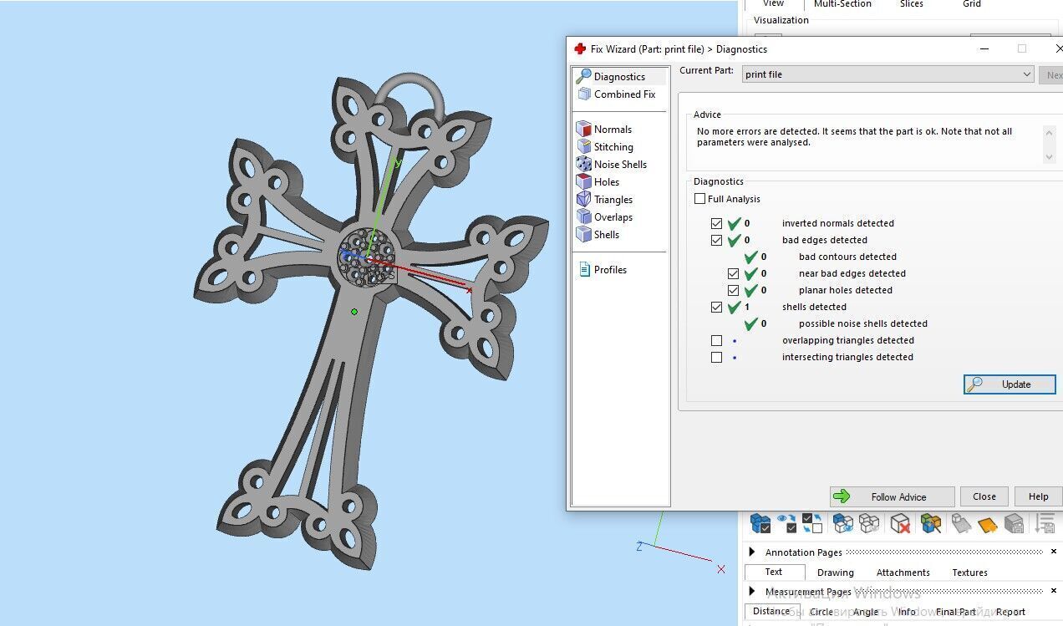Click the invert selection checkboxes icon
This screenshot has width=1063, height=626.
tap(812, 523)
